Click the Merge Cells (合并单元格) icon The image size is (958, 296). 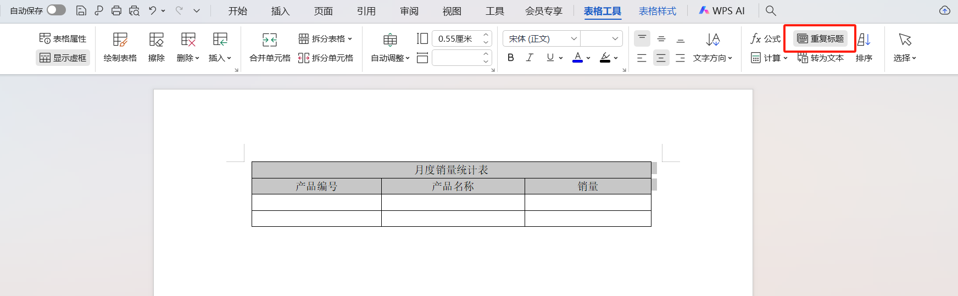click(270, 40)
